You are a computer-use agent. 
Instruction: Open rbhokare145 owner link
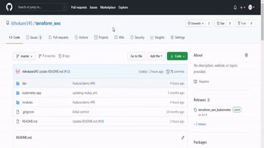[x=21, y=23]
